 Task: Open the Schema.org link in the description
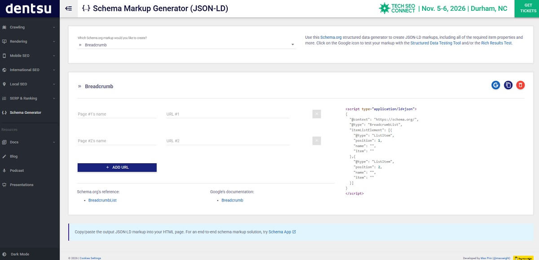(331, 37)
